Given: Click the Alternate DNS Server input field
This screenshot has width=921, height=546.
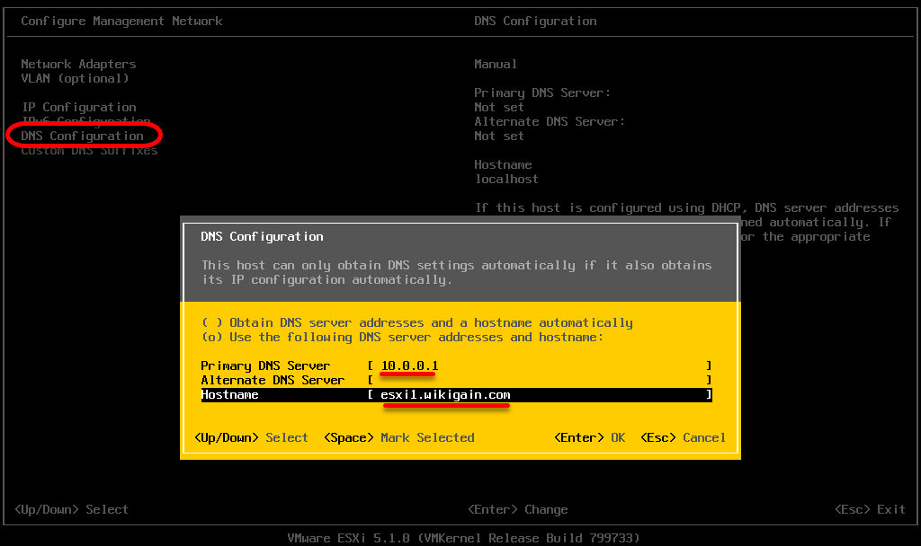Looking at the screenshot, I should [540, 380].
